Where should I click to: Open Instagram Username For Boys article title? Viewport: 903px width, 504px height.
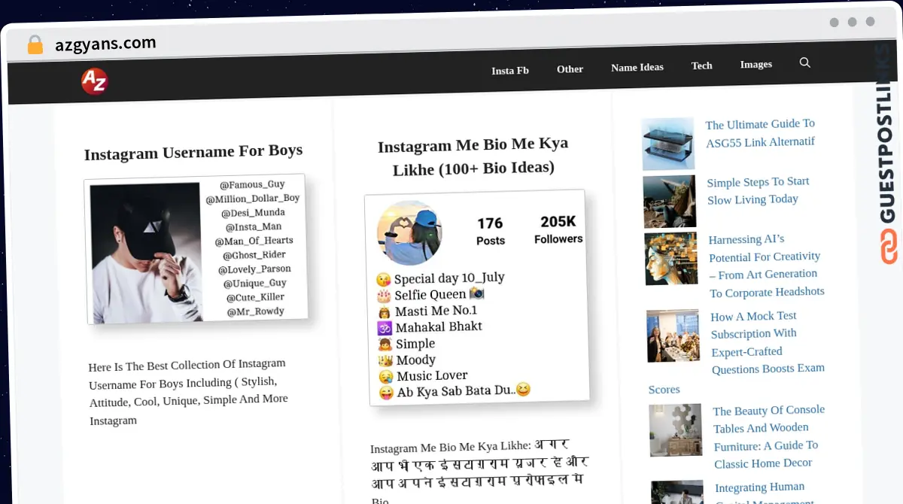click(x=193, y=152)
